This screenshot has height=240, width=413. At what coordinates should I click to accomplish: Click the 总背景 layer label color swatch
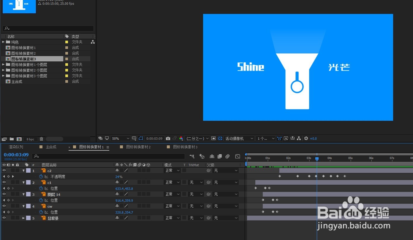(x=29, y=218)
